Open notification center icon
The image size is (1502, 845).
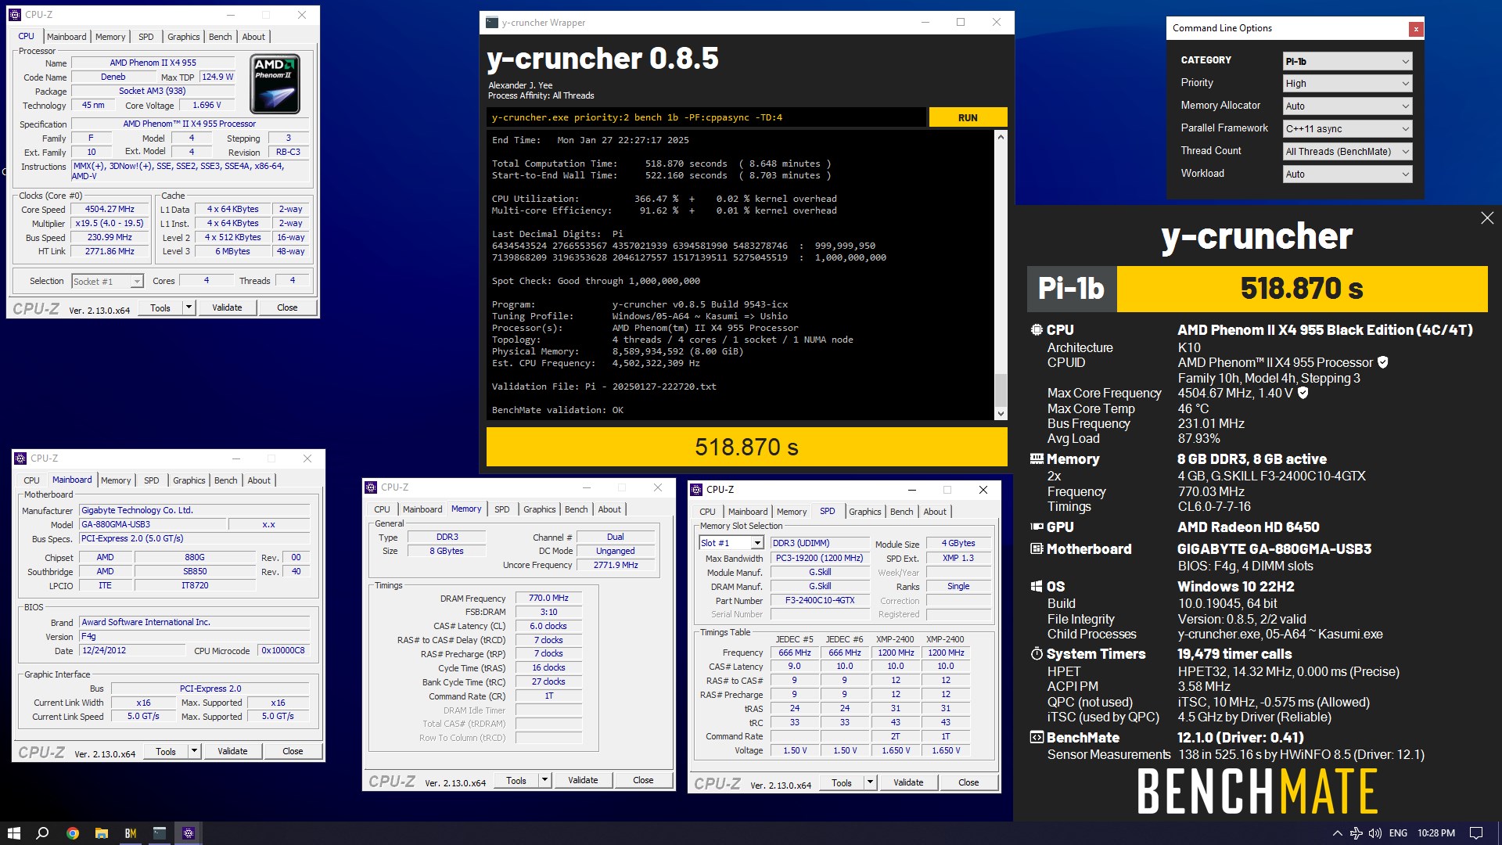1475,833
